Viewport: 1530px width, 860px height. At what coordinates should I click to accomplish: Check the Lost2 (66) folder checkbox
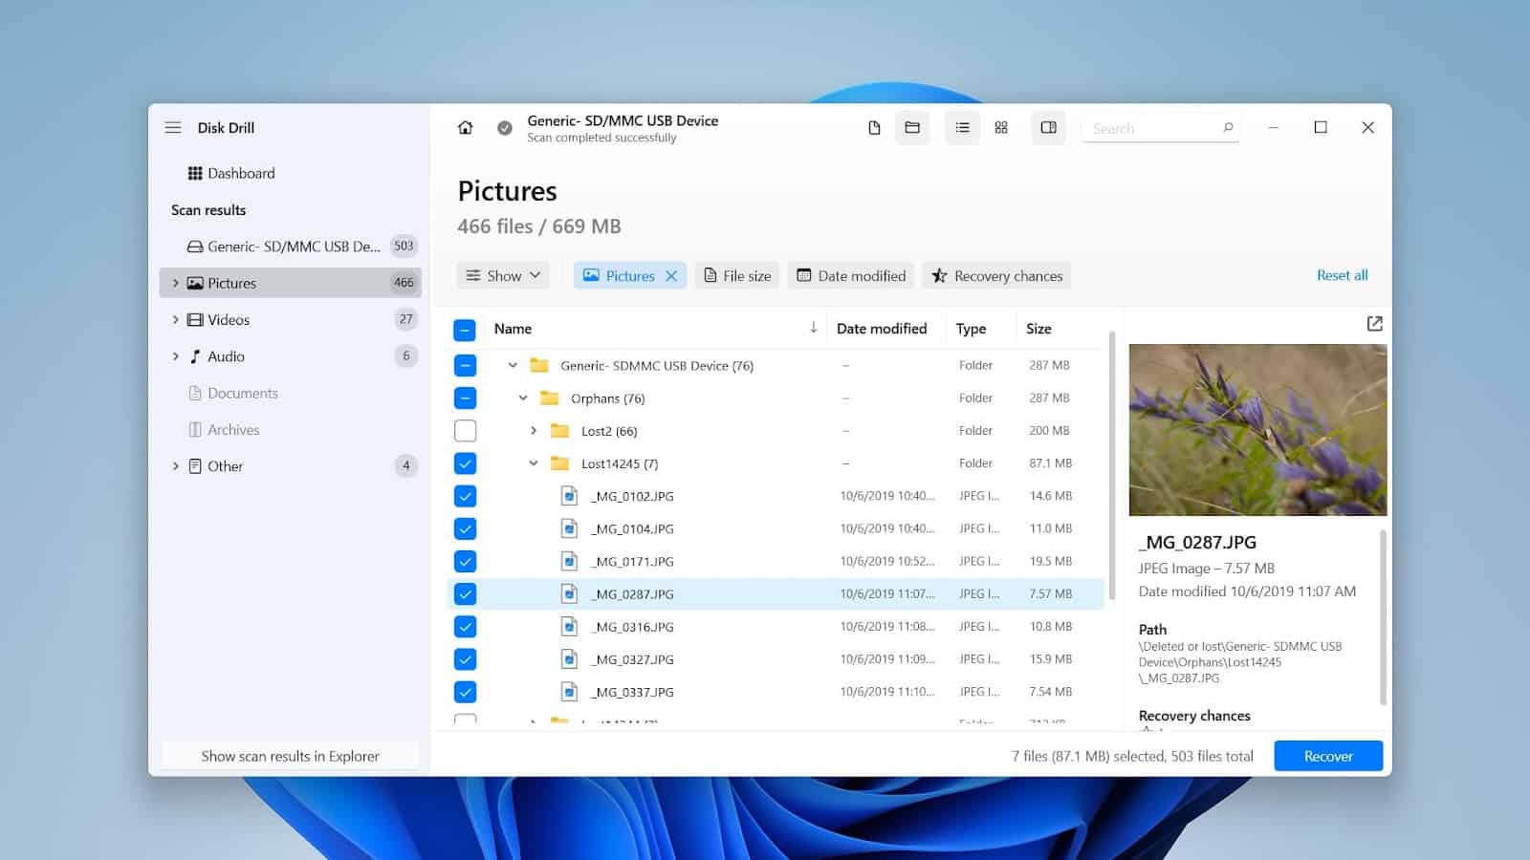pyautogui.click(x=465, y=430)
